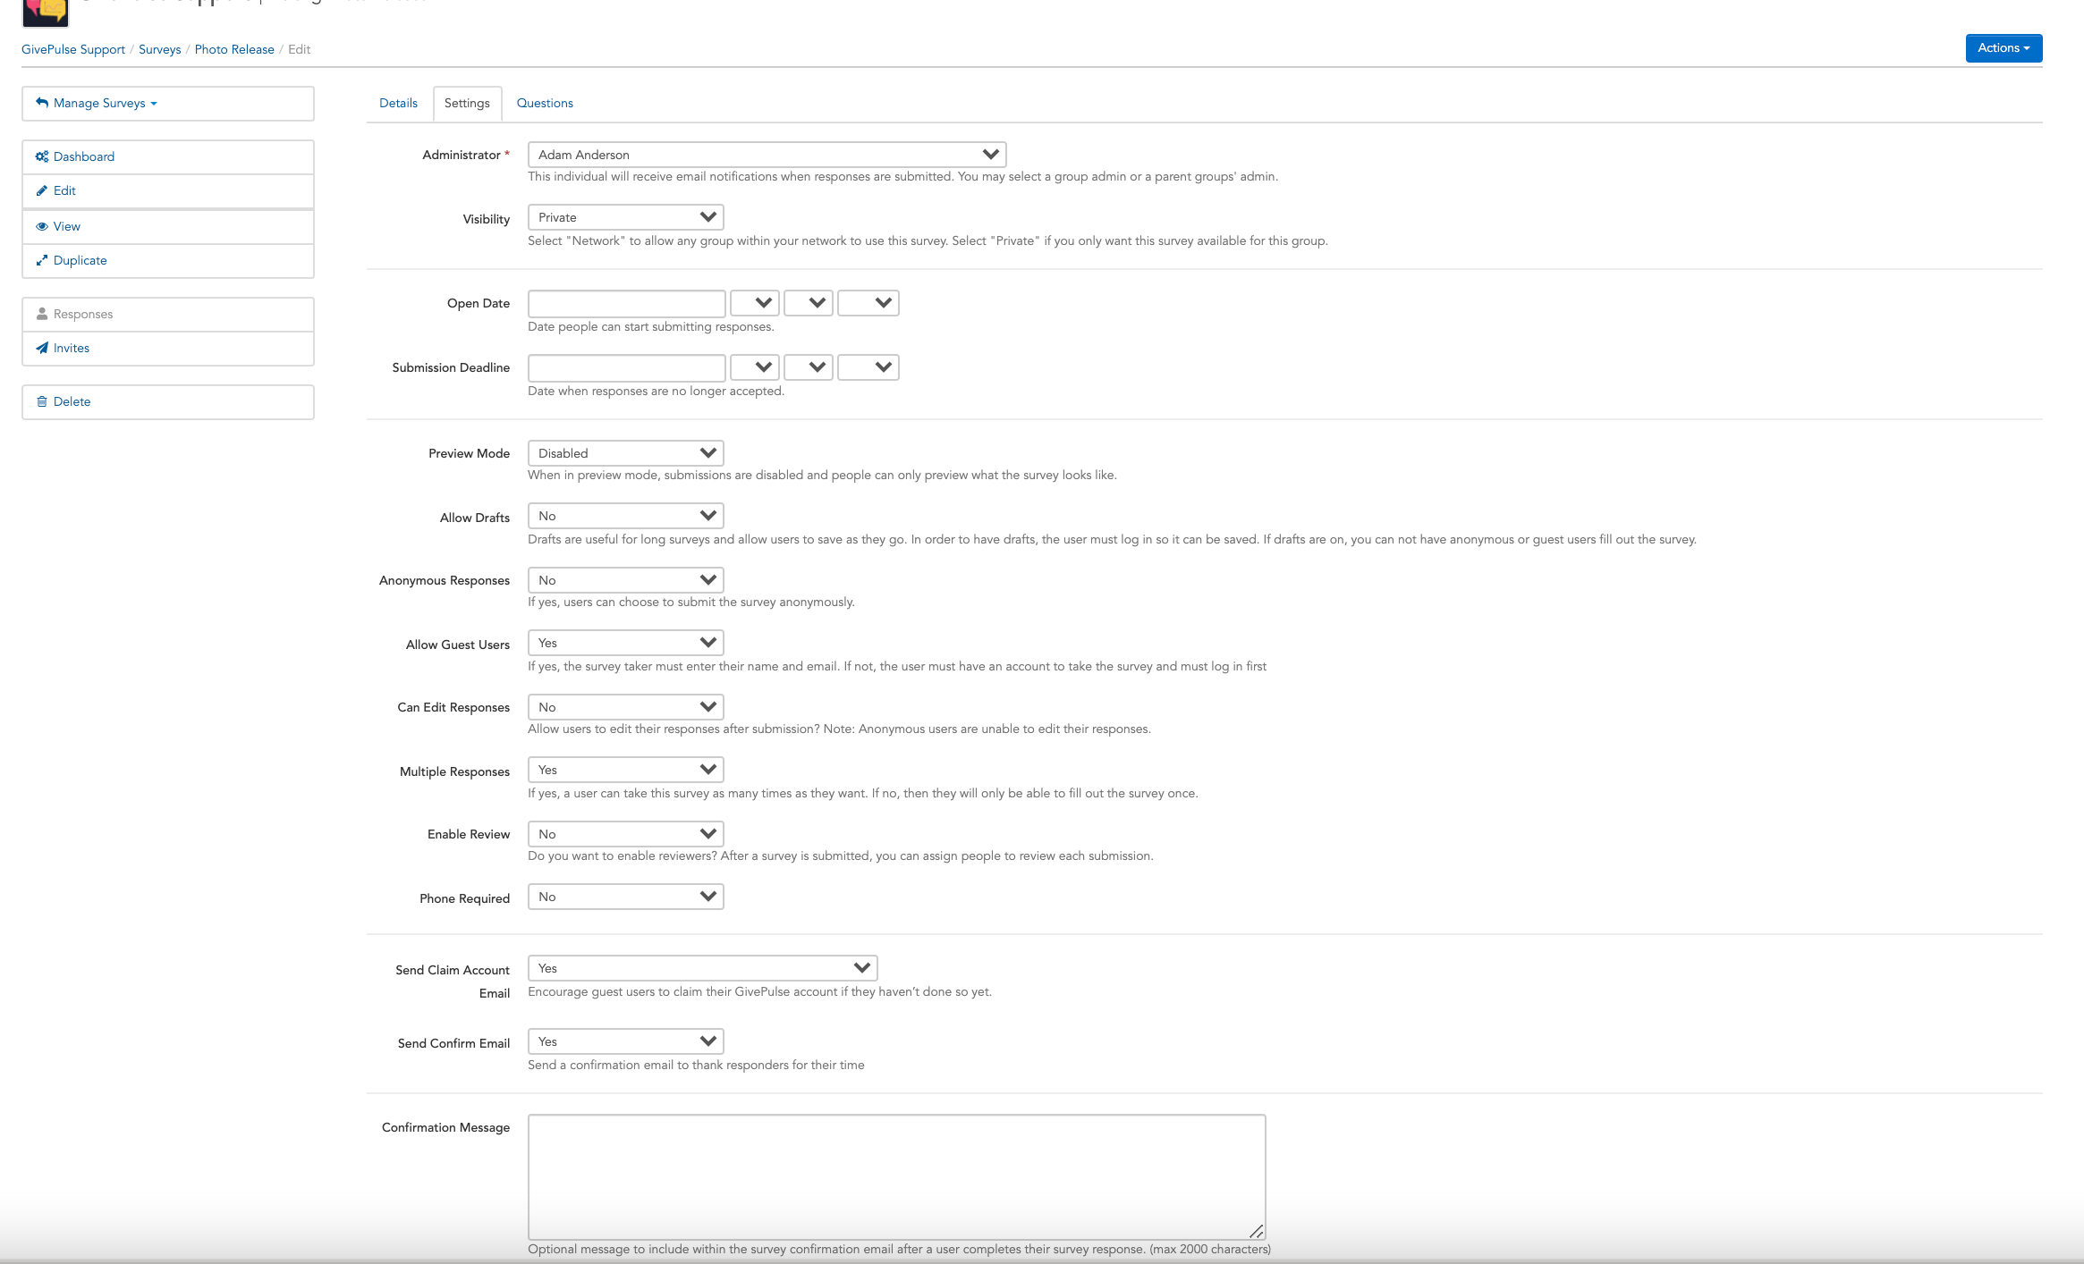Screen dimensions: 2084x1264
Task: Click the Open Date input field
Action: [627, 303]
